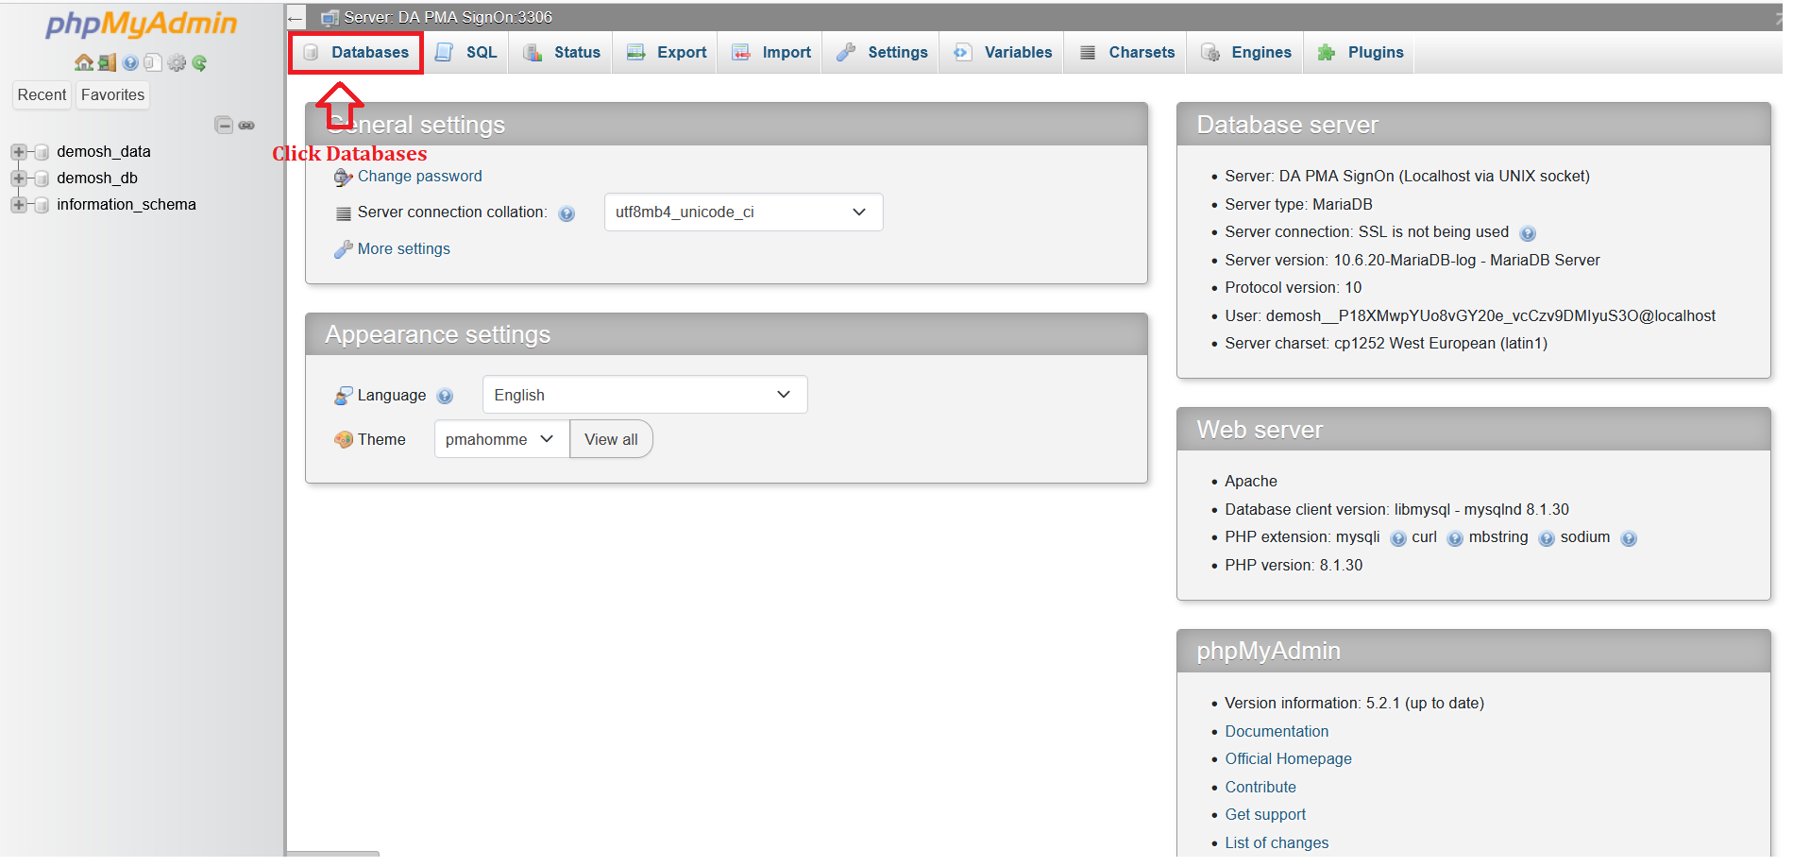Click the Change password link

(419, 177)
